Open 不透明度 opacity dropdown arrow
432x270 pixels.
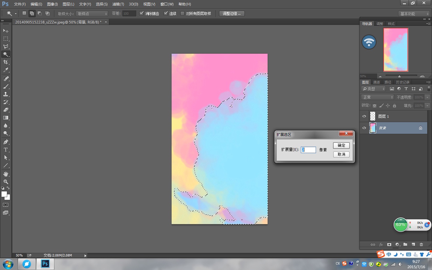(x=427, y=97)
